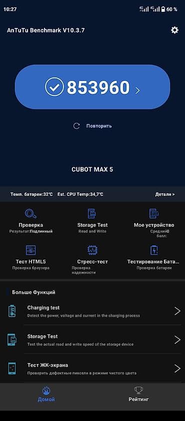The height and width of the screenshot is (421, 185).
Task: Open temperature details via Детали >
Action: coord(165,194)
